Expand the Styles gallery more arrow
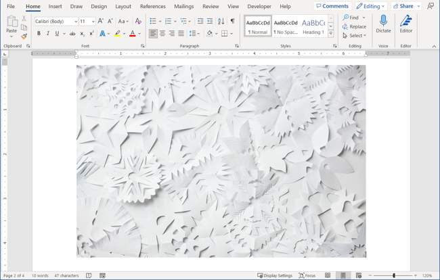This screenshot has height=280, width=440. coord(331,33)
